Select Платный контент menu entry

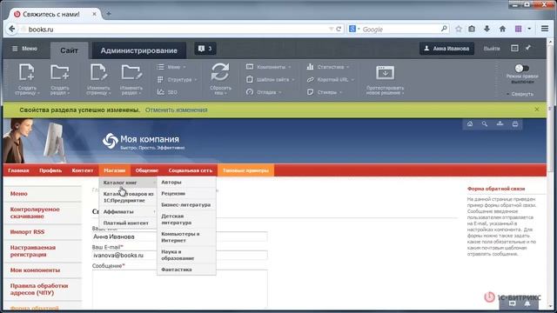pos(128,223)
